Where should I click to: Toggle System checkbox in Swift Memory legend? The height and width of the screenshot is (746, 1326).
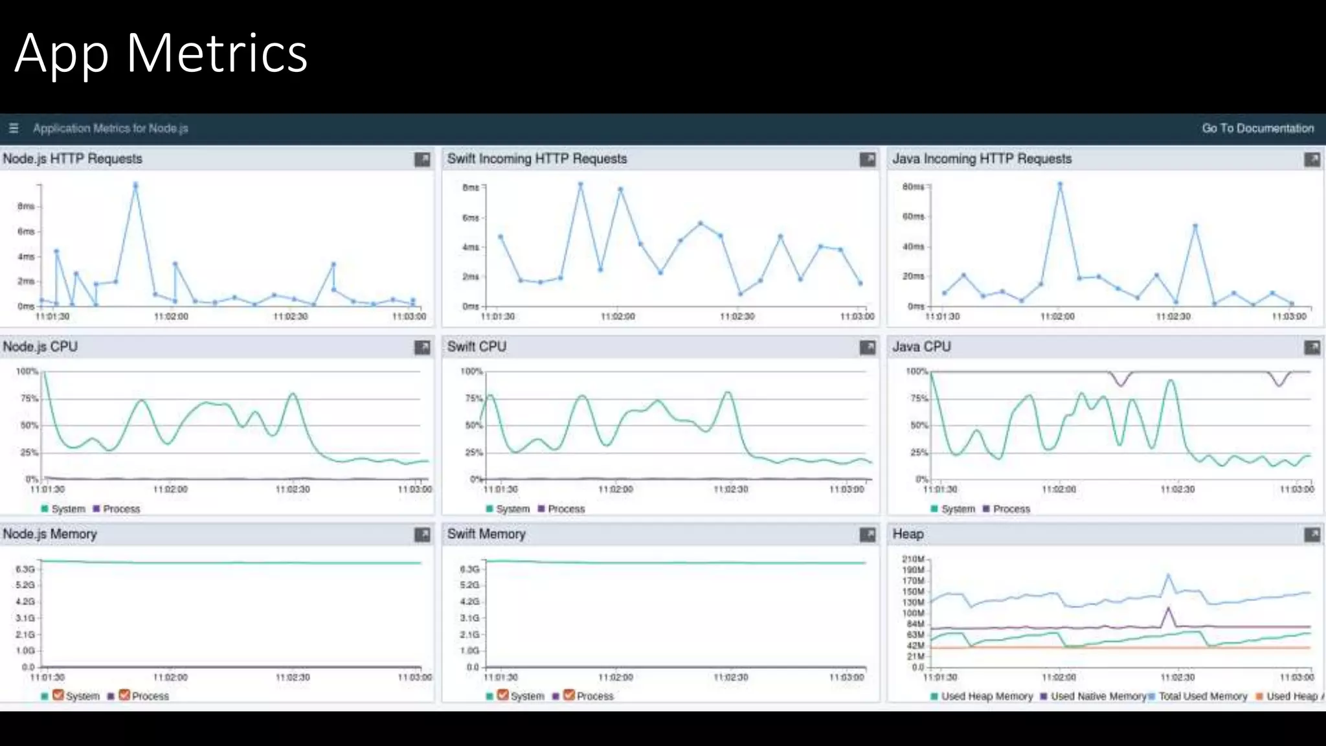click(x=503, y=695)
